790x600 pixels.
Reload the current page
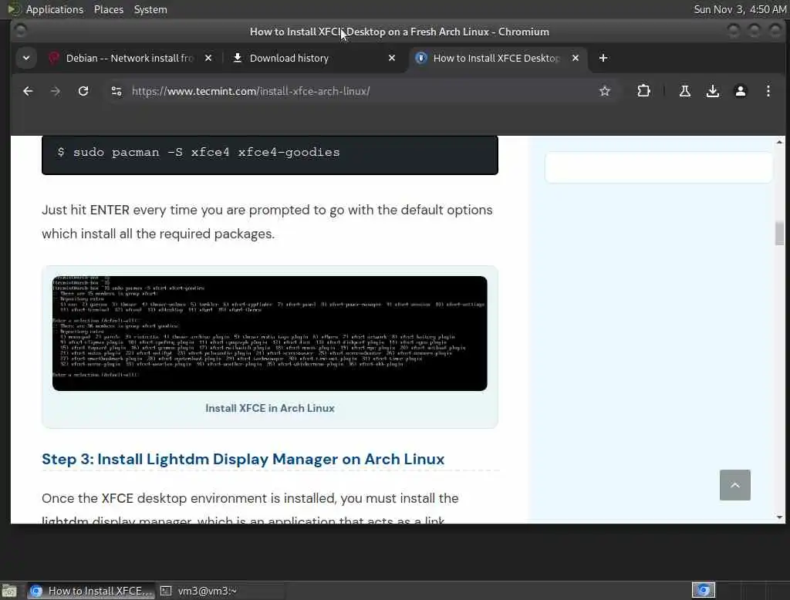pos(83,91)
